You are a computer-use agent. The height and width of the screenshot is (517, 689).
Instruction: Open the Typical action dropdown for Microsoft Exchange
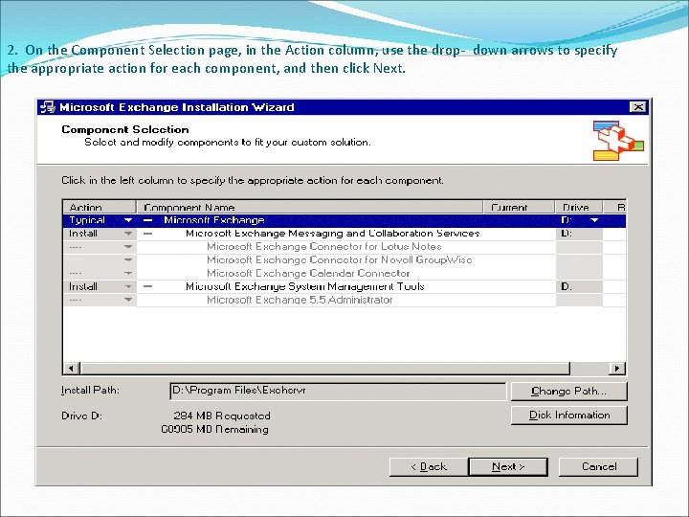(128, 220)
